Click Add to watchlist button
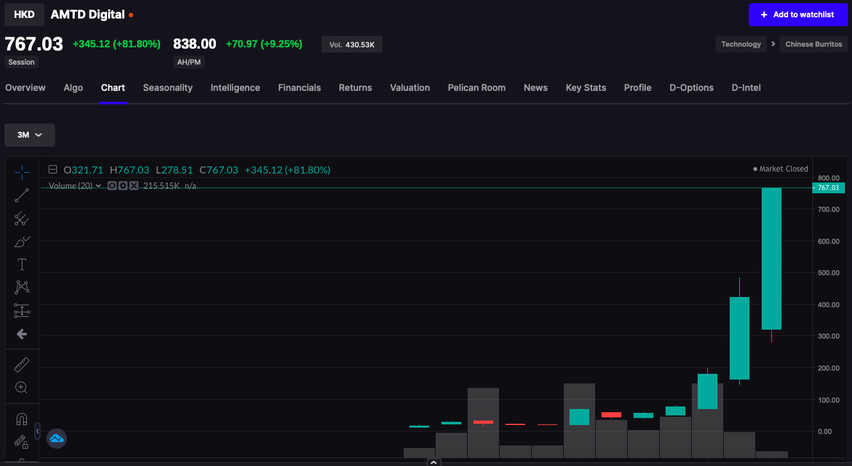Image resolution: width=852 pixels, height=466 pixels. pos(798,14)
